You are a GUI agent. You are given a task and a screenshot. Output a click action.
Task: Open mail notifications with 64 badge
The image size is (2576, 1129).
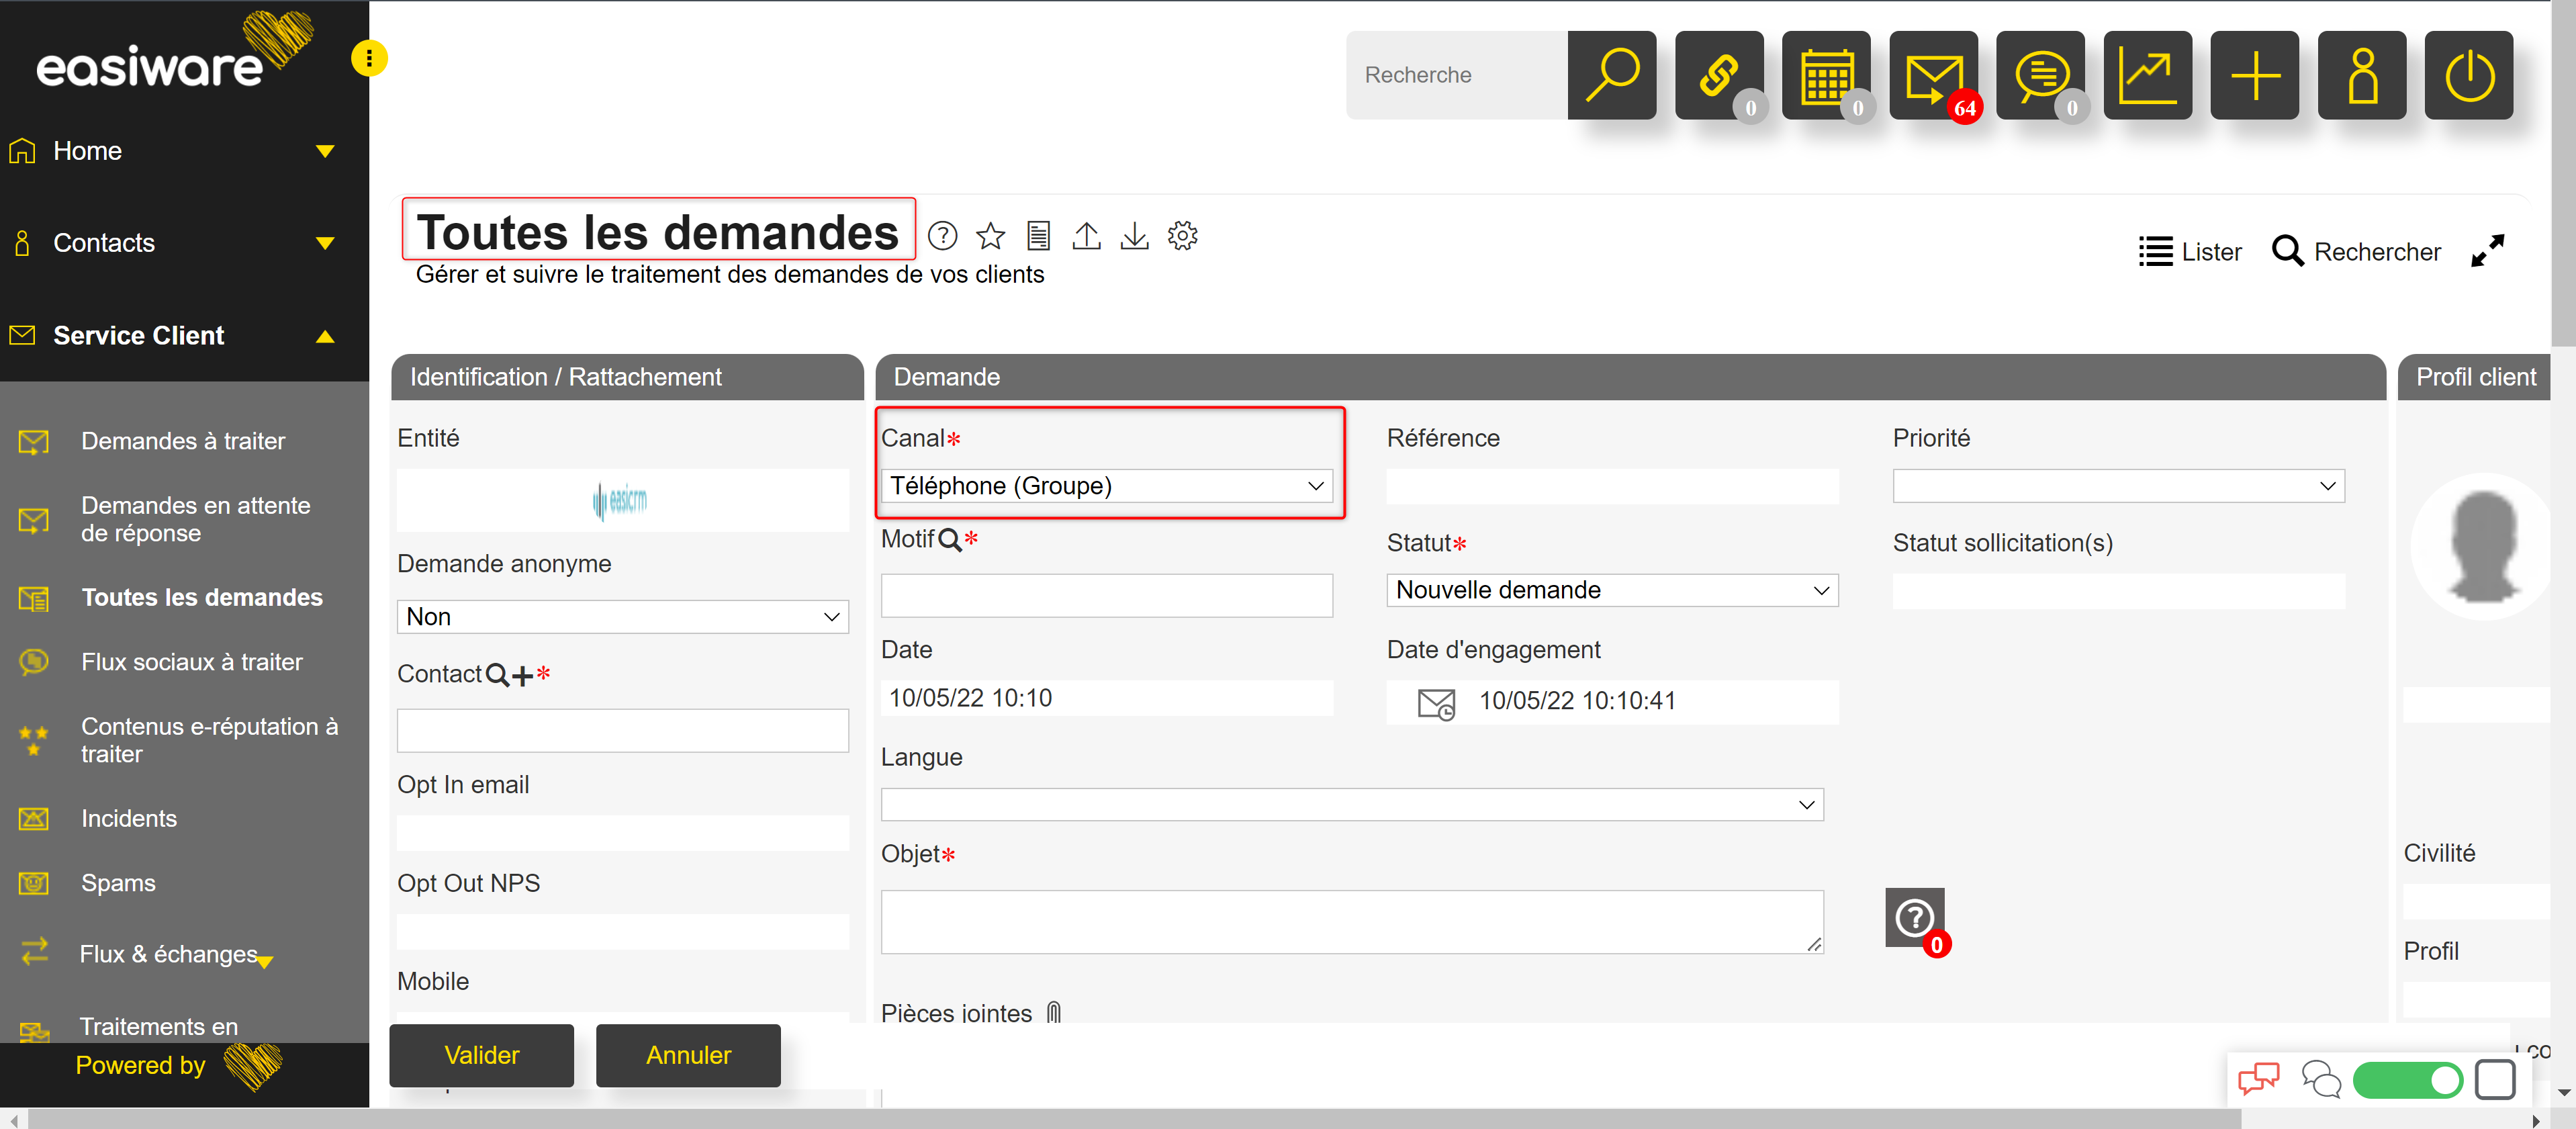click(1932, 75)
